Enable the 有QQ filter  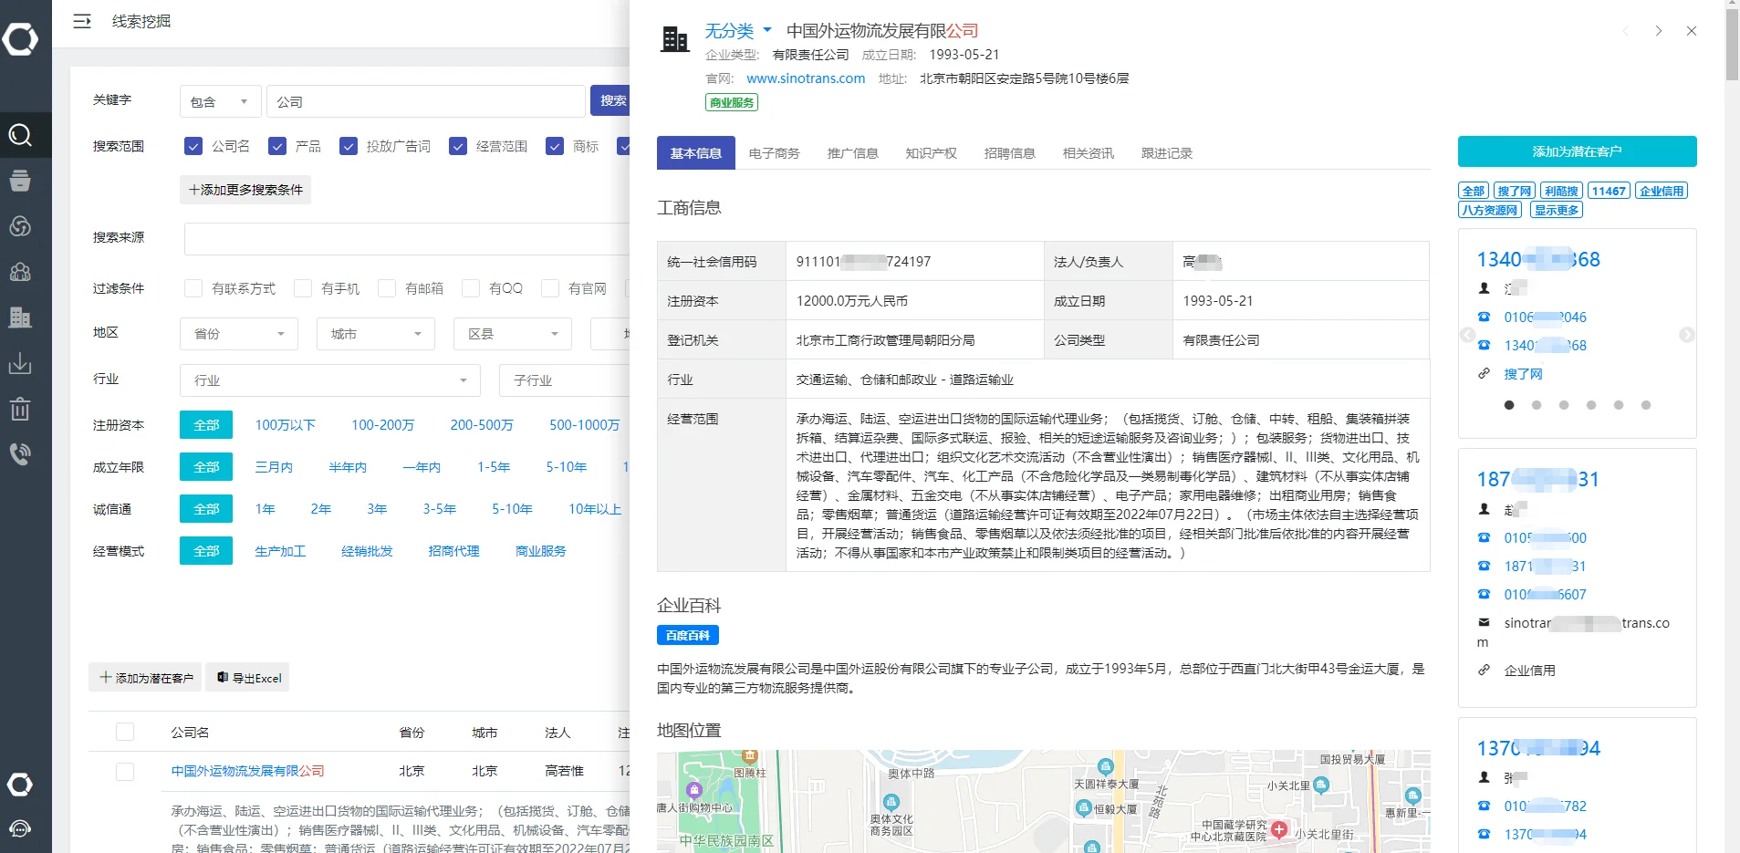tap(471, 288)
